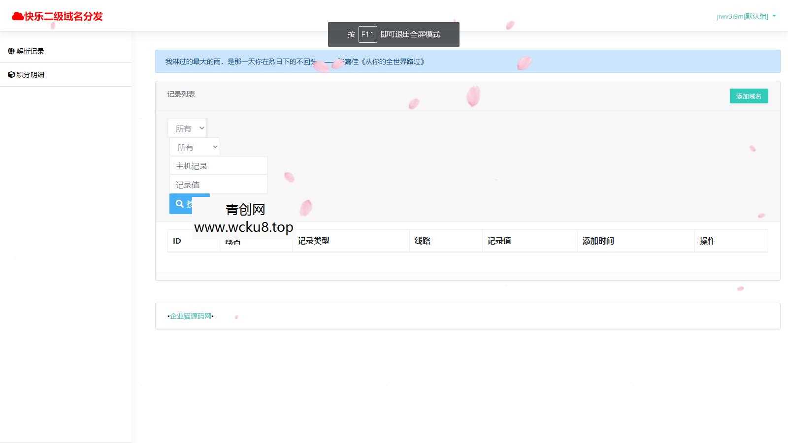Click the globe icon beside 解析记录

(11, 51)
